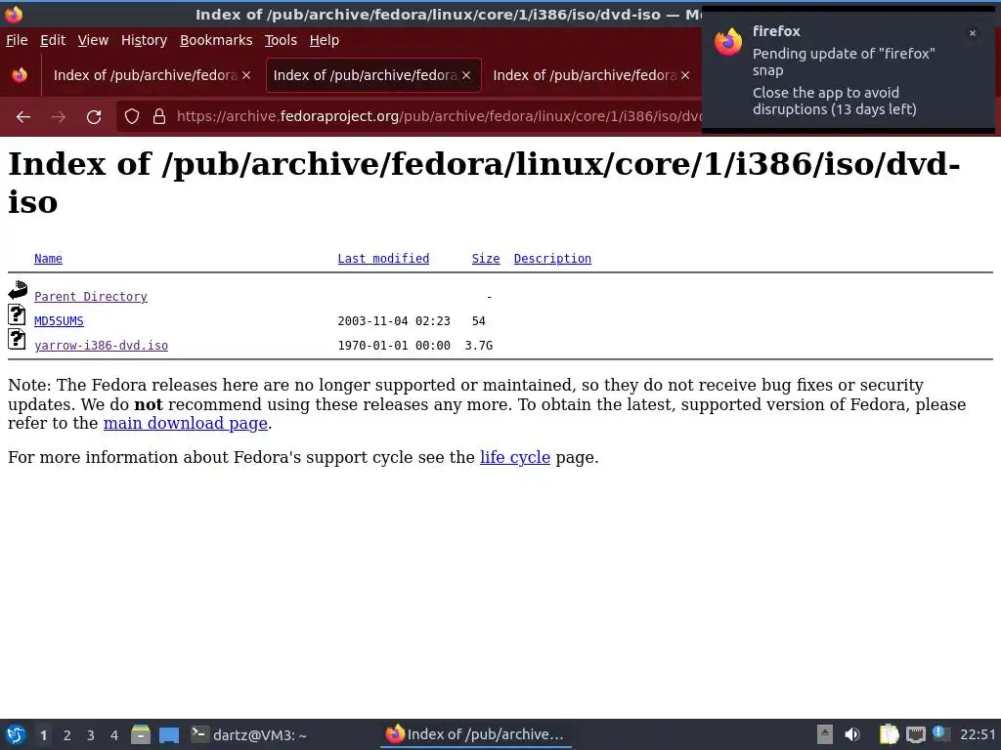Screen dimensions: 1001x750
Task: Click the 22:51 clock
Action: pos(978,734)
